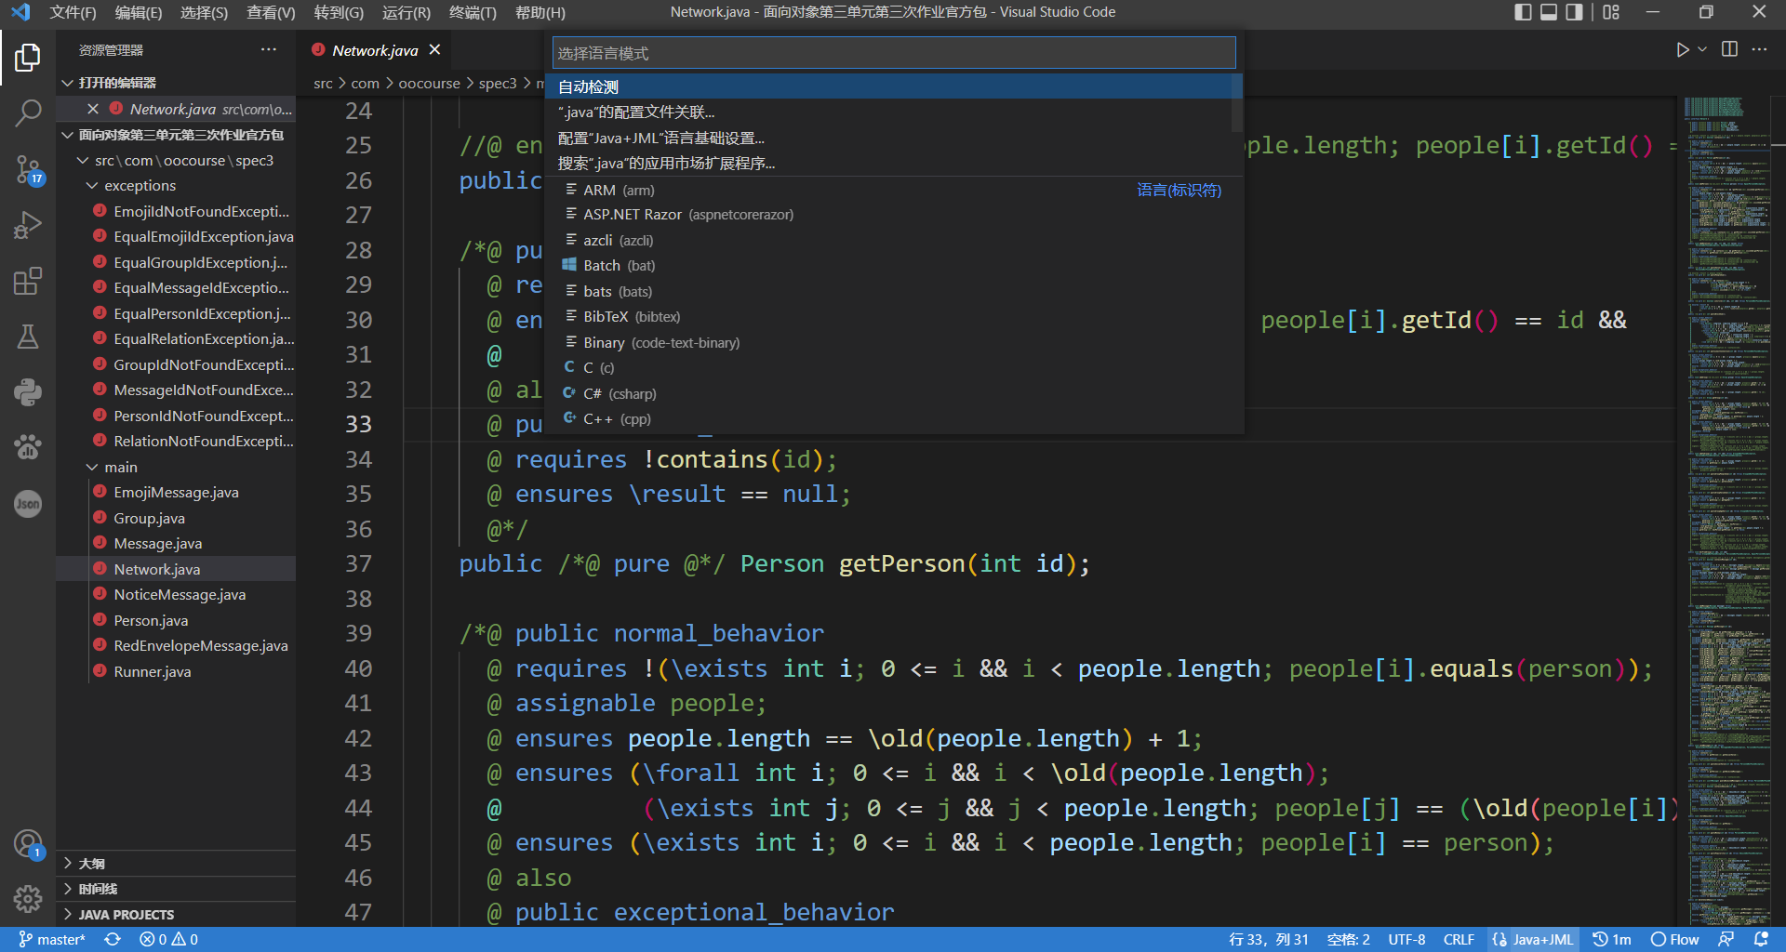The image size is (1786, 952).
Task: Open the Accounts icon in activity bar
Action: point(28,844)
